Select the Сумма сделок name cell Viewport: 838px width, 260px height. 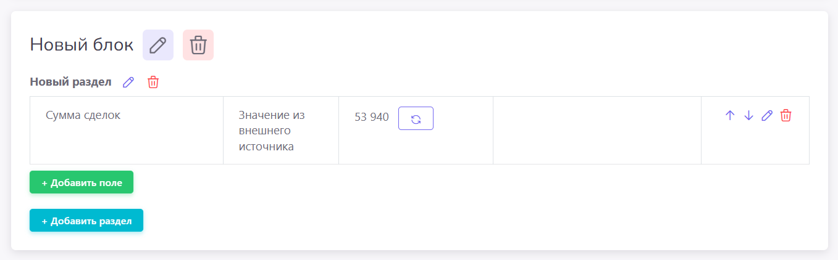83,115
